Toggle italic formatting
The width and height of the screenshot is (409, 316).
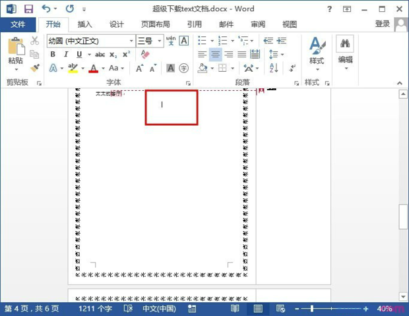tap(66, 54)
